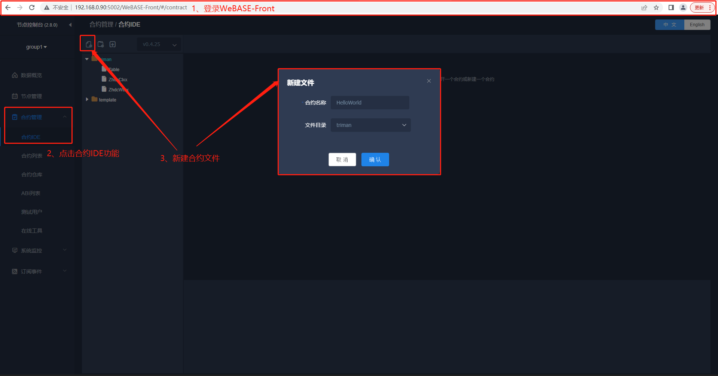Click the new folder icon
This screenshot has width=718, height=376.
101,44
